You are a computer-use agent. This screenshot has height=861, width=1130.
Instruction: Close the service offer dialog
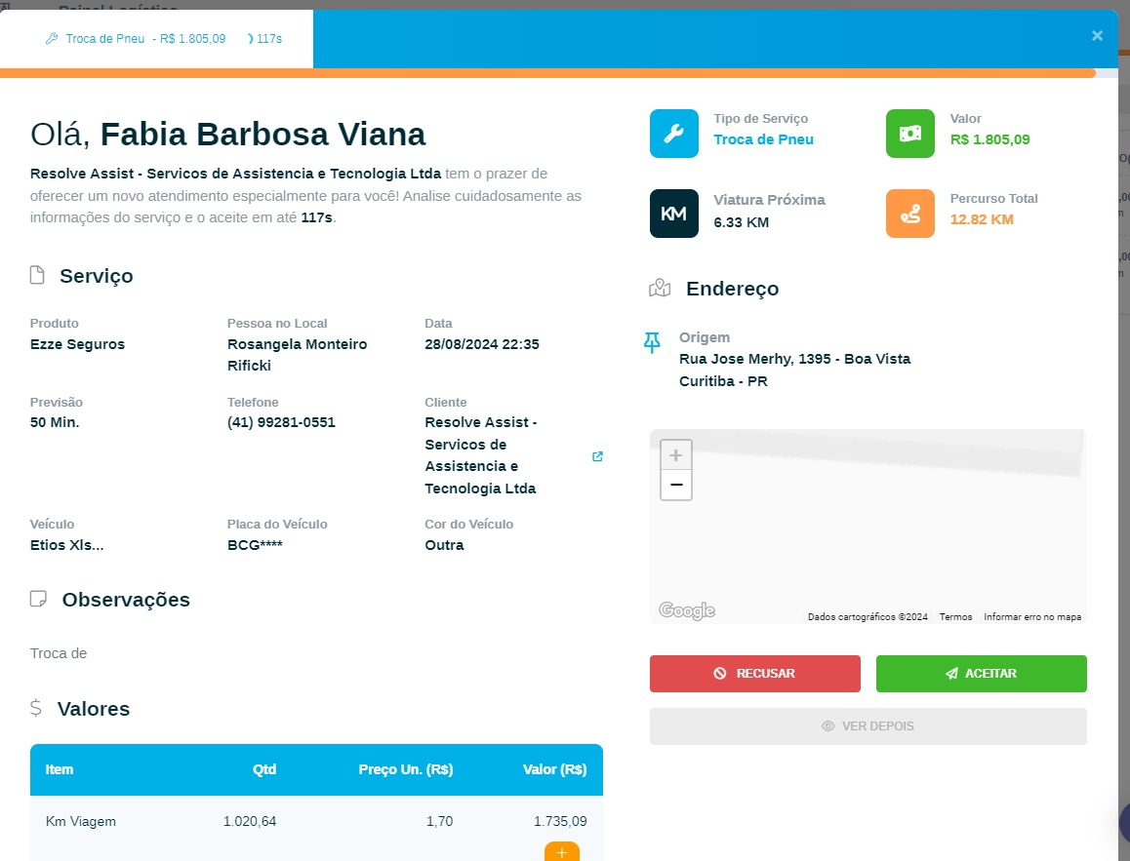click(1097, 35)
